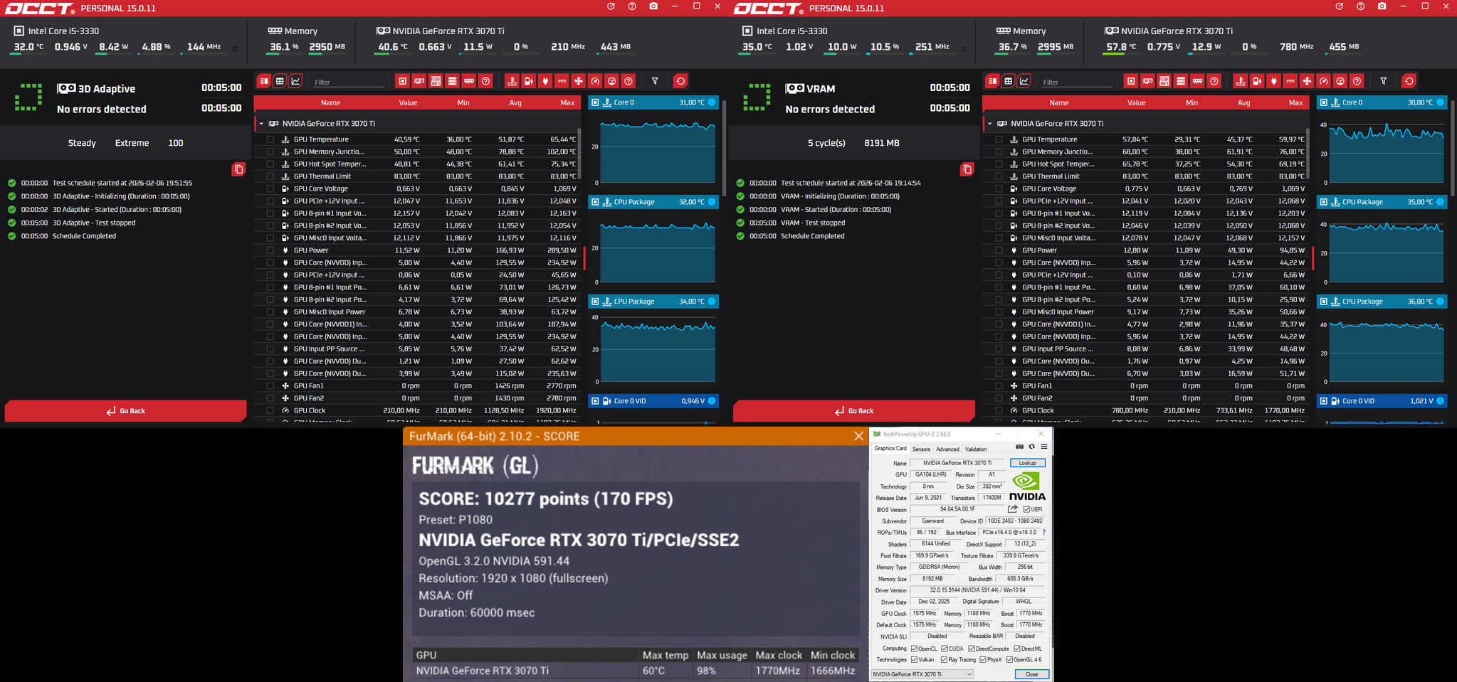Switch to the Advanced tab in GPU-Z
This screenshot has width=1457, height=682.
(x=947, y=449)
